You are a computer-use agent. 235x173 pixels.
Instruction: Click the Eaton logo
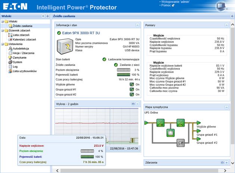point(15,7)
